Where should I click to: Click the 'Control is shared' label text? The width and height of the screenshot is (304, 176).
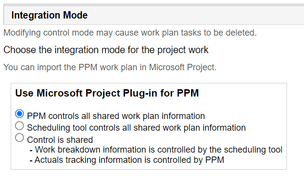click(x=60, y=140)
